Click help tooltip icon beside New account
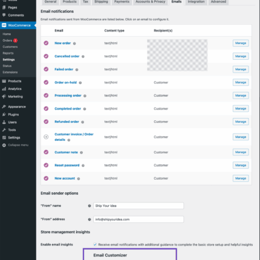This screenshot has height=260, width=260. click(x=79, y=178)
